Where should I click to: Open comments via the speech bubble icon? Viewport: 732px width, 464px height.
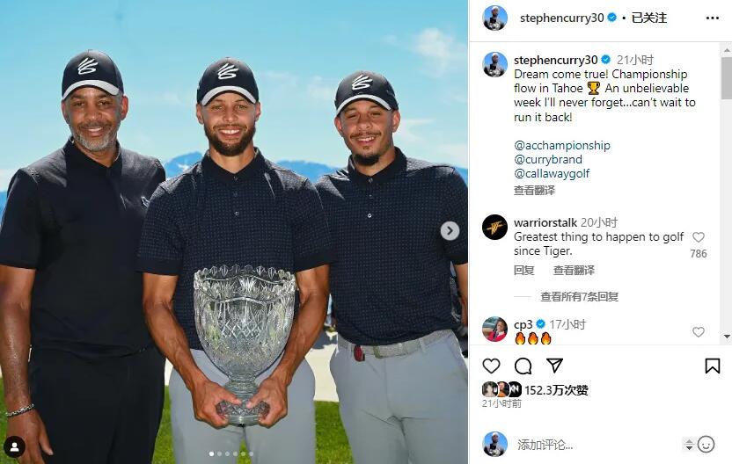523,366
